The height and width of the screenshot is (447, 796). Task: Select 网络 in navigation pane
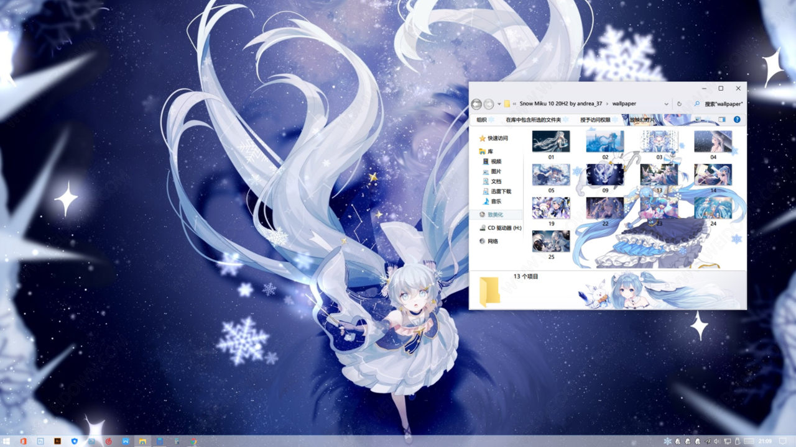tap(489, 241)
